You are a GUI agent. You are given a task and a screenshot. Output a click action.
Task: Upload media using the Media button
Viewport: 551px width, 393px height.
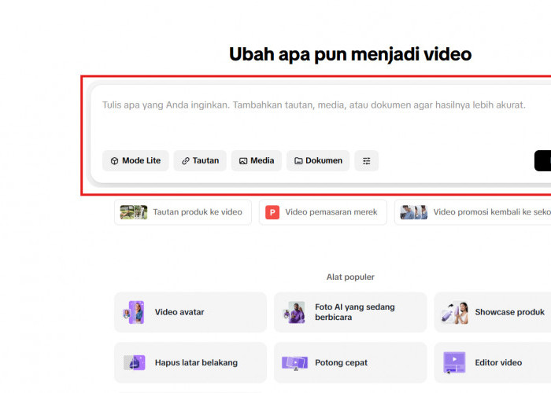257,160
